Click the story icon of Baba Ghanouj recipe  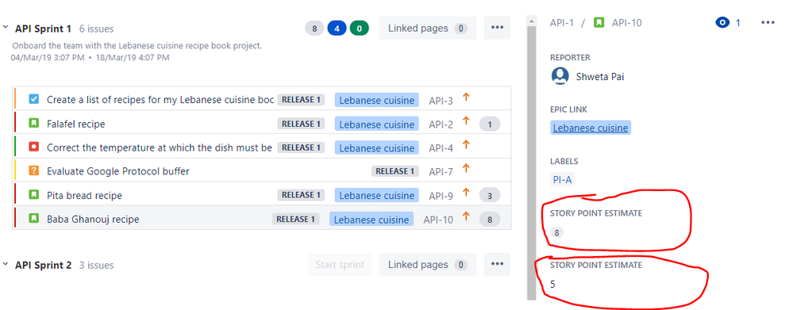pos(34,219)
